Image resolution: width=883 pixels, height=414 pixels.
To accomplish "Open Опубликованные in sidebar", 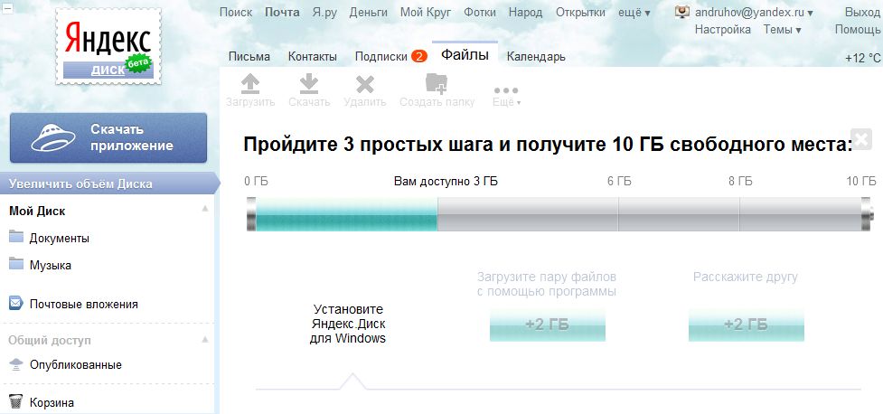I will point(75,365).
